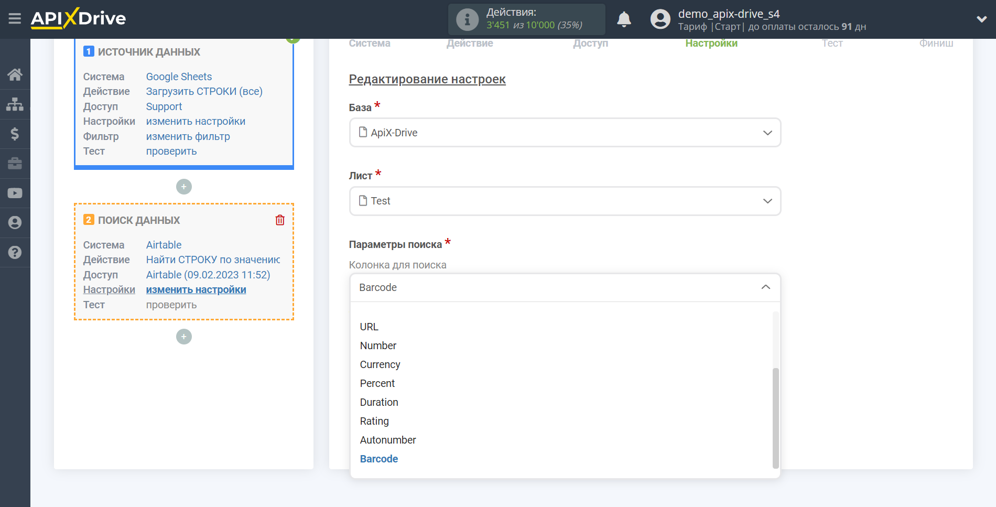Click the demo_apix-drive_s4 username
Image resolution: width=996 pixels, height=507 pixels.
click(x=729, y=14)
